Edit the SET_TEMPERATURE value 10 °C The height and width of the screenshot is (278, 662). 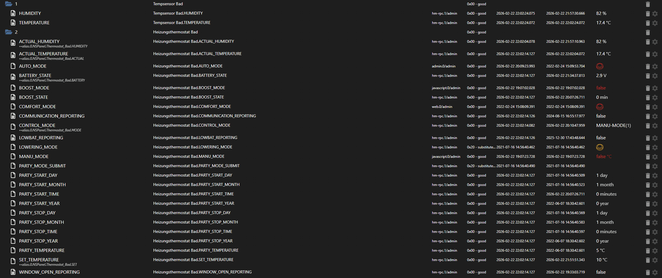coord(602,260)
